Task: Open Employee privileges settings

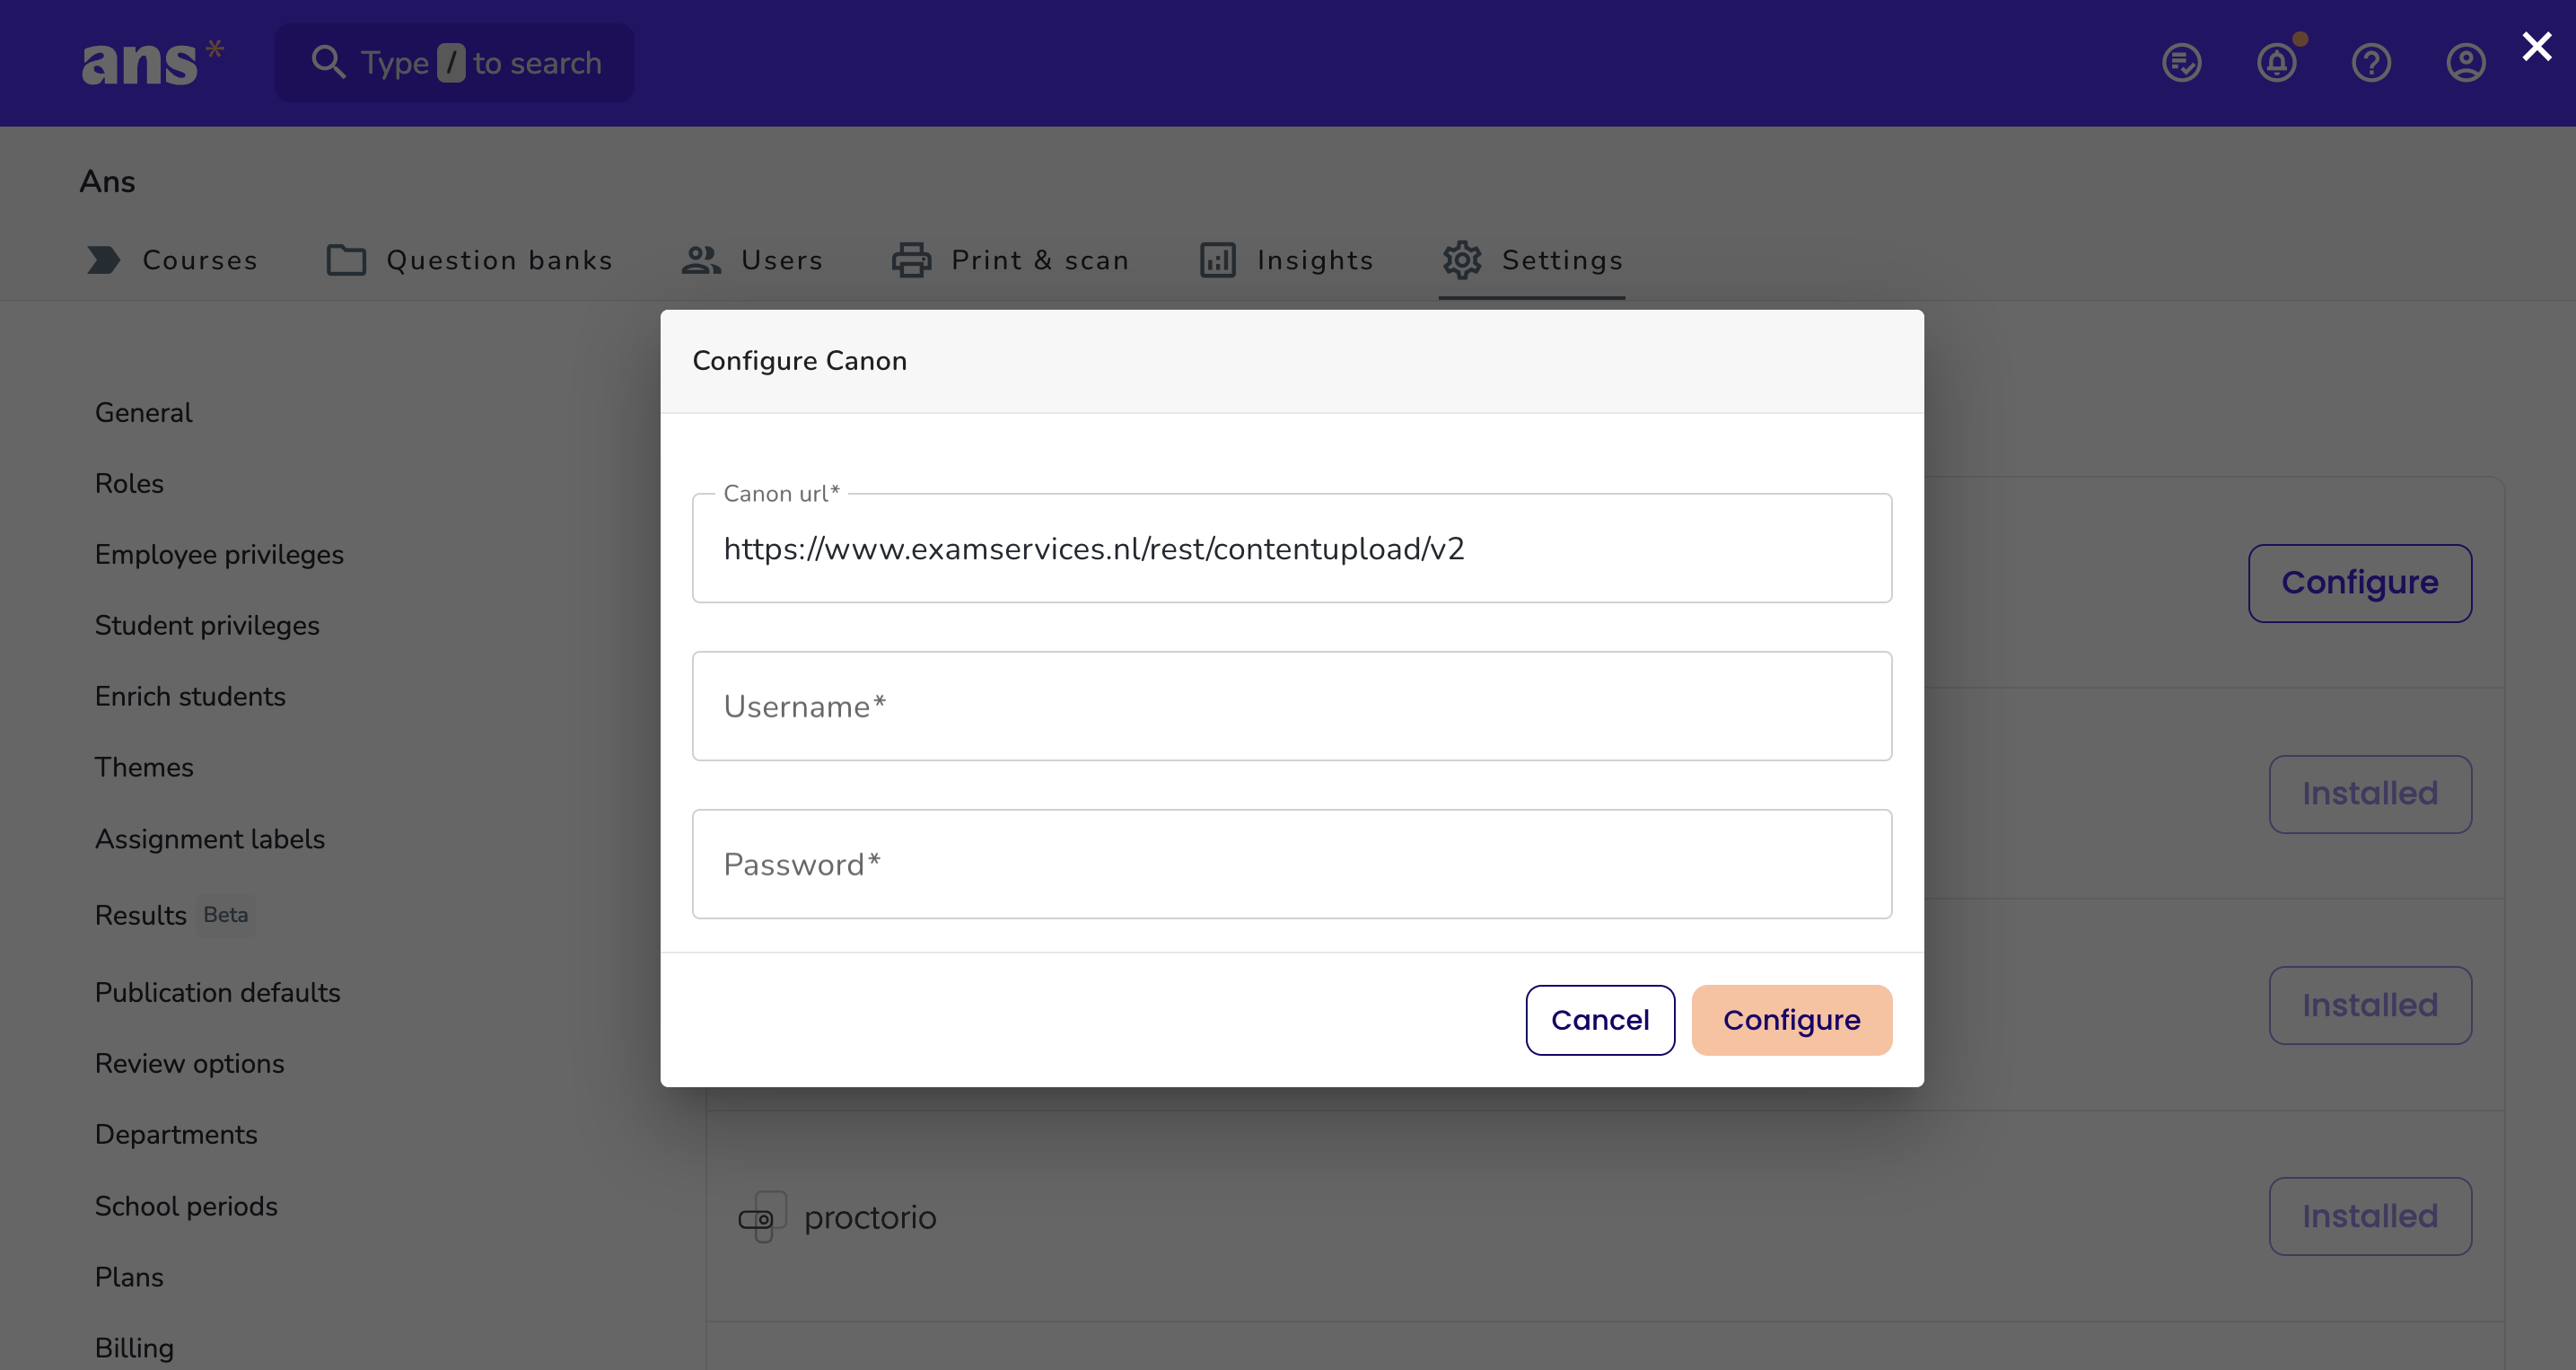Action: [x=219, y=555]
